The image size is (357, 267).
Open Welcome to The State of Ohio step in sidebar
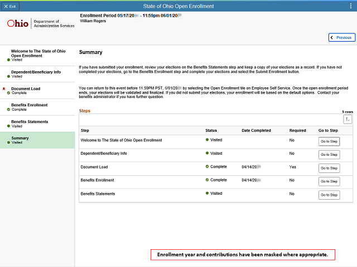point(37,56)
